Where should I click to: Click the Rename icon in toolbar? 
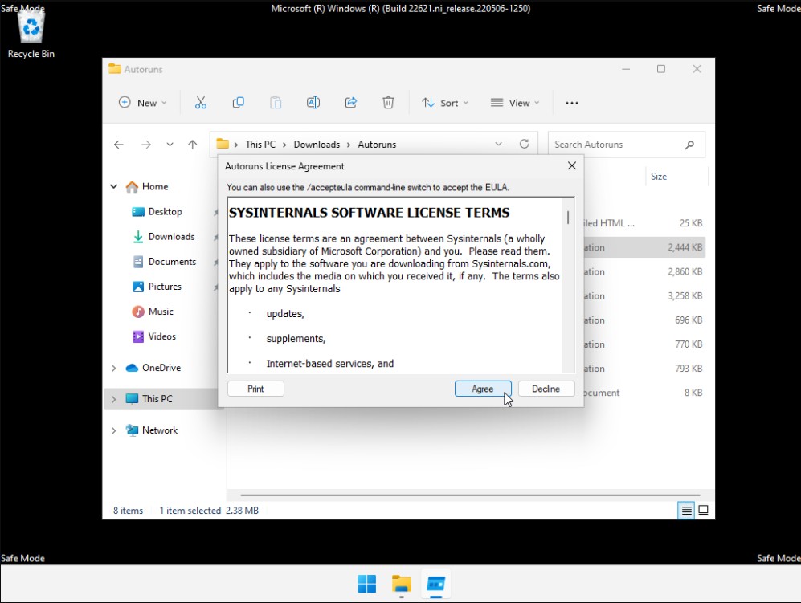tap(313, 103)
